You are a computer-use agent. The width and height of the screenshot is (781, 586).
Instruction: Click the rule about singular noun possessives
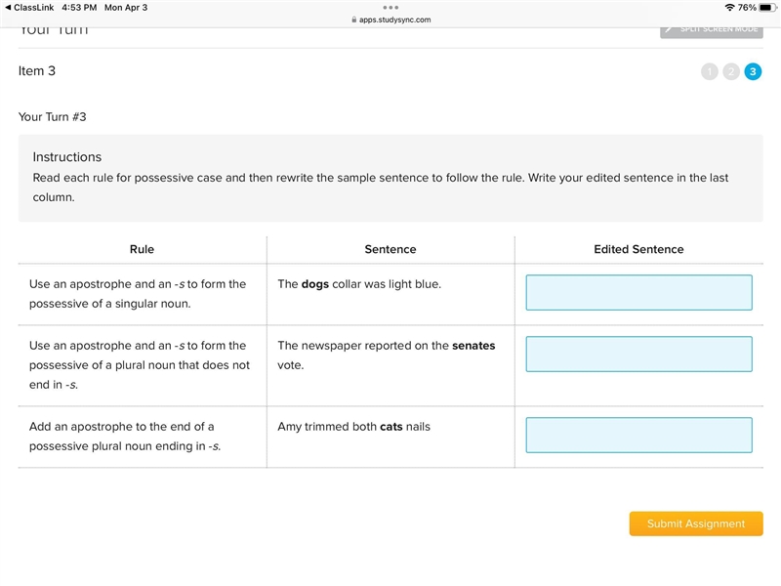point(138,294)
